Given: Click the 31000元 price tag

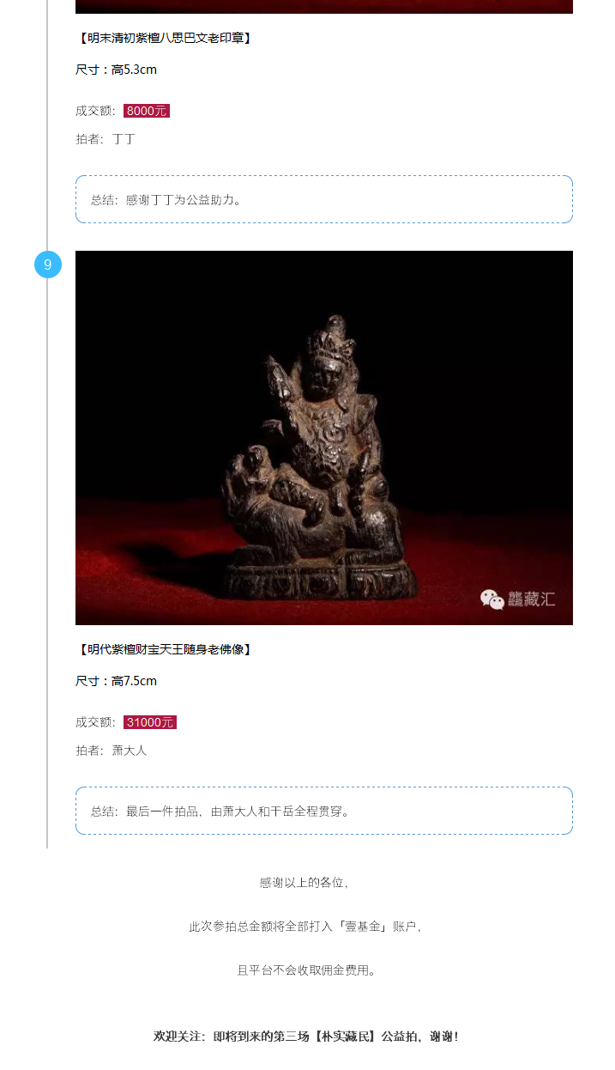Looking at the screenshot, I should [x=150, y=722].
